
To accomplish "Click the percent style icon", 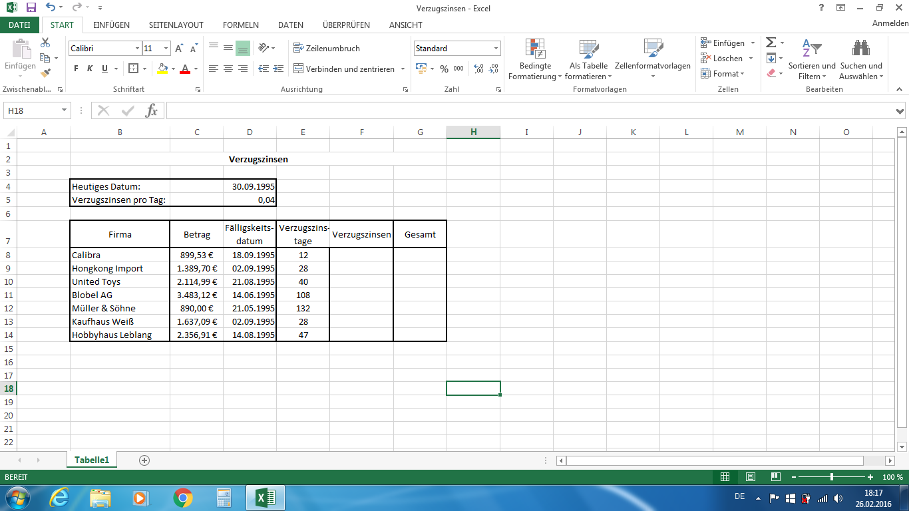I will point(443,69).
